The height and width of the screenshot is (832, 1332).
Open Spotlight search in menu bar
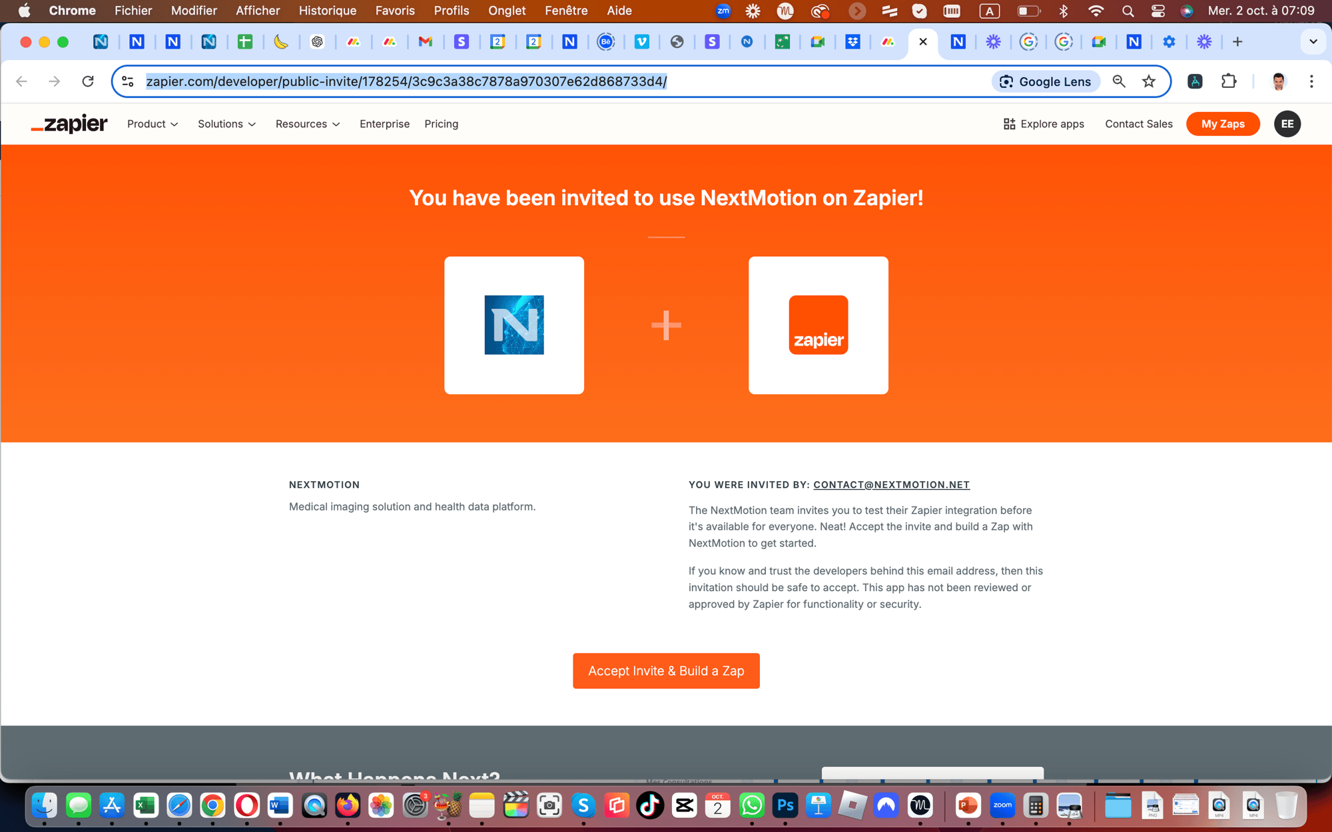1128,11
